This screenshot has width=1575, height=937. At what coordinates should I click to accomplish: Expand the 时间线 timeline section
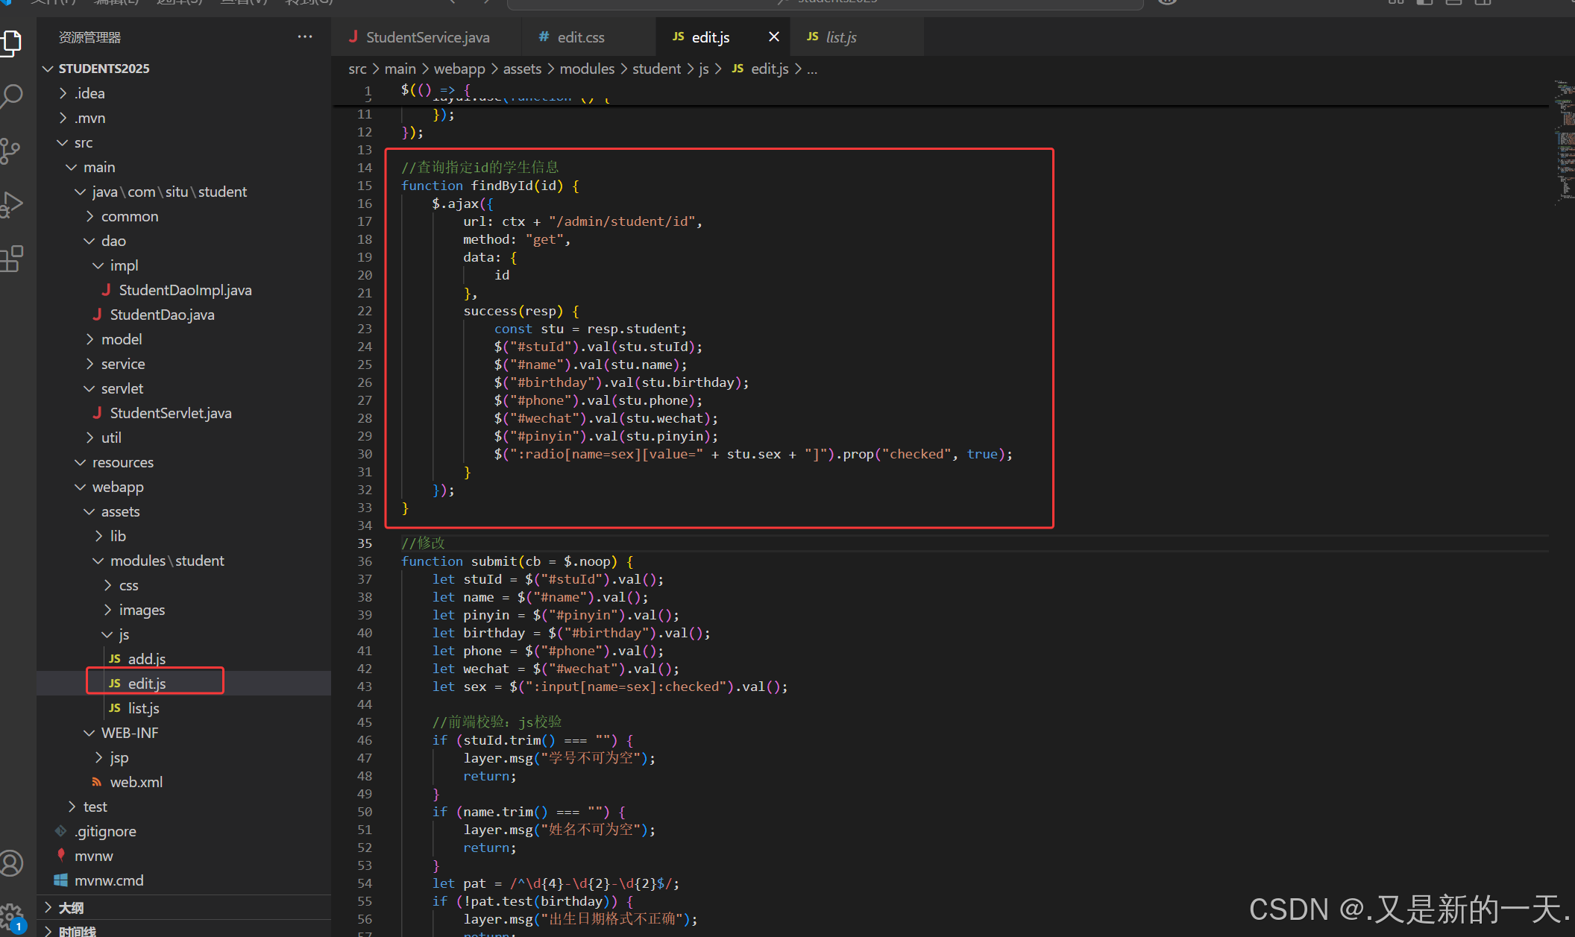click(183, 930)
